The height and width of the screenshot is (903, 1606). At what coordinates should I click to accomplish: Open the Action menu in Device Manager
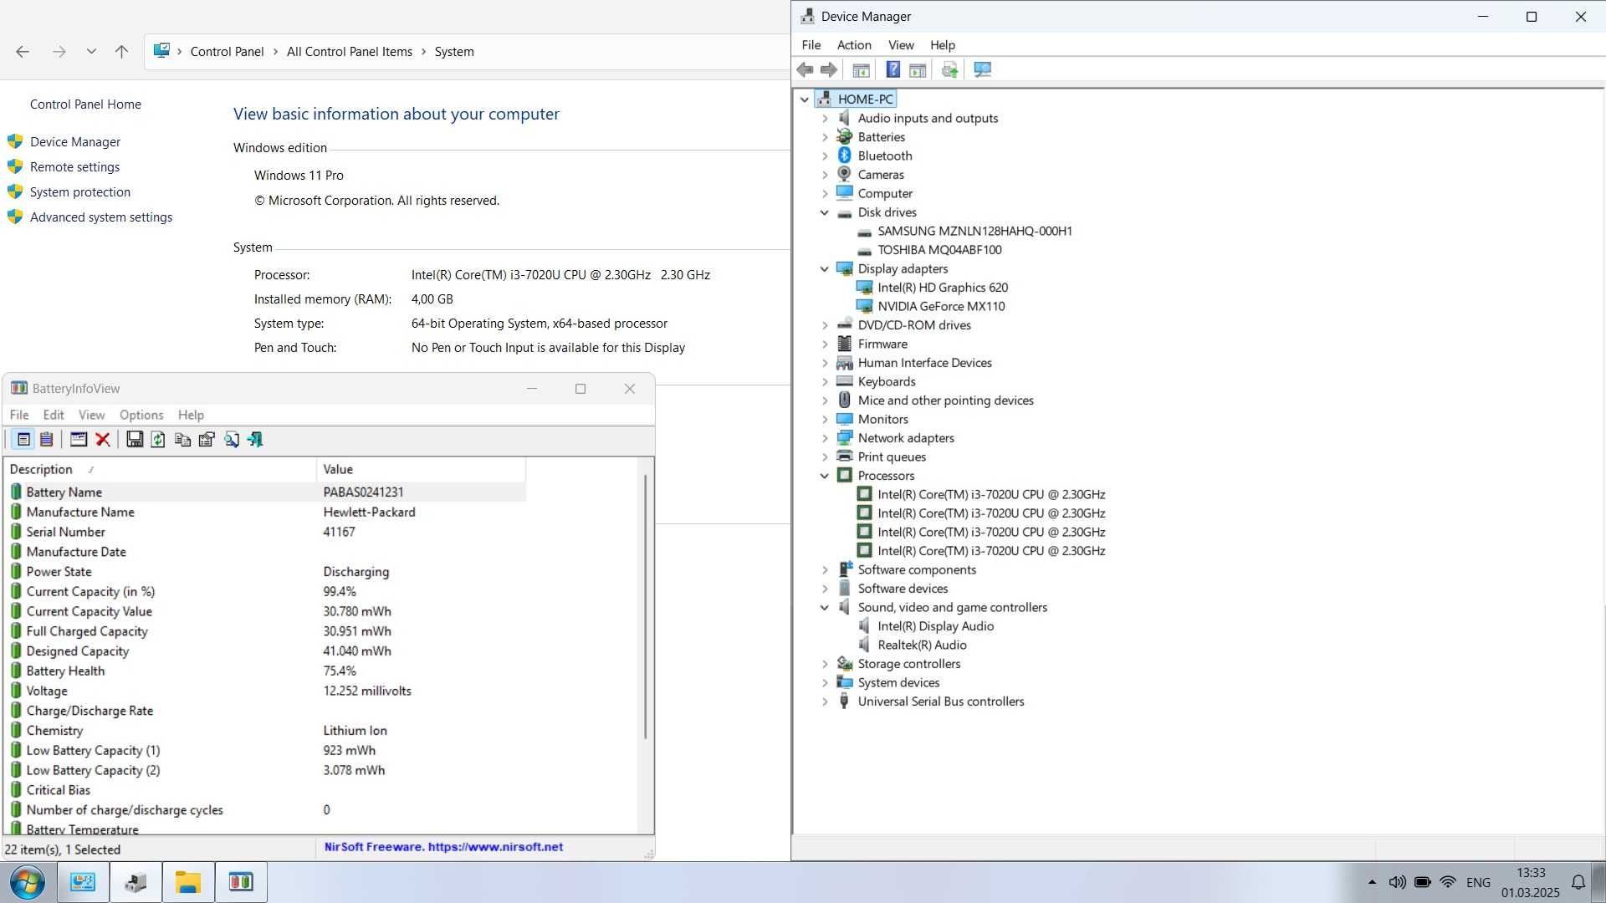[854, 45]
